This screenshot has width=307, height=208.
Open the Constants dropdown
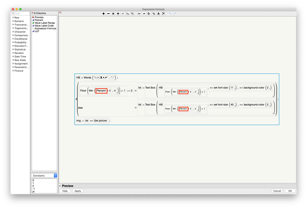(44, 176)
